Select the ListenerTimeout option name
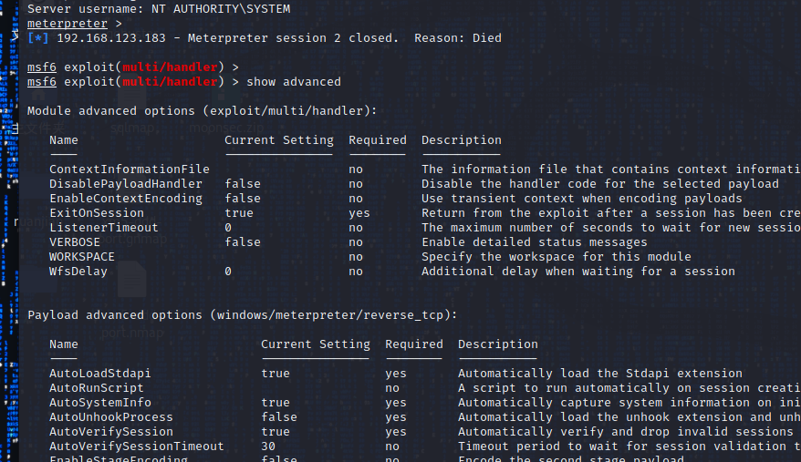This screenshot has height=462, width=801. pyautogui.click(x=104, y=227)
